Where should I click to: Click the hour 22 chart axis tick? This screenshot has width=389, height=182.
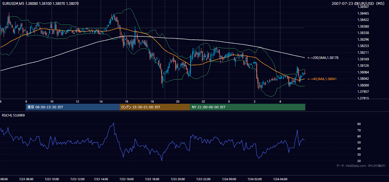tap(203, 101)
